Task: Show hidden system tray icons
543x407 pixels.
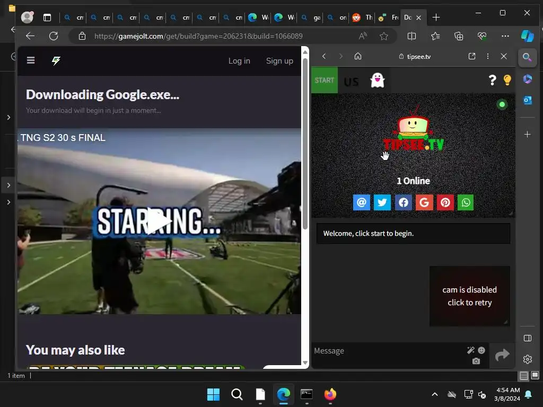Action: [435, 394]
